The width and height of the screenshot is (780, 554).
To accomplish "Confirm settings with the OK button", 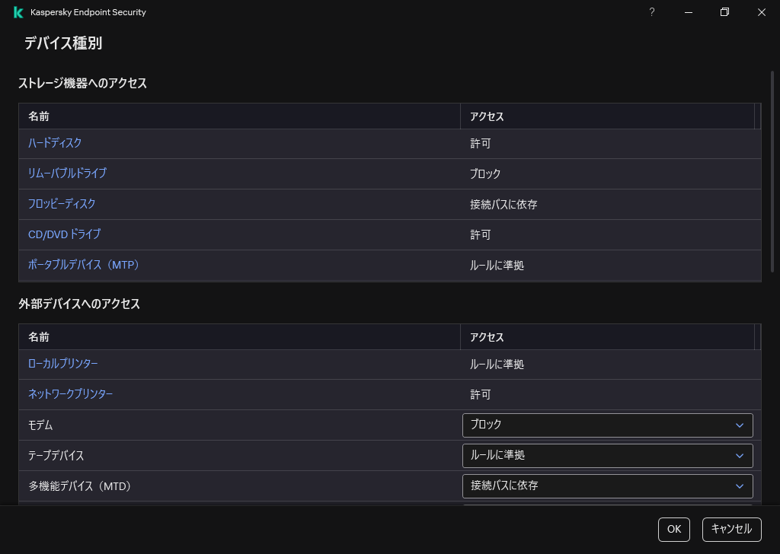I will pos(673,530).
